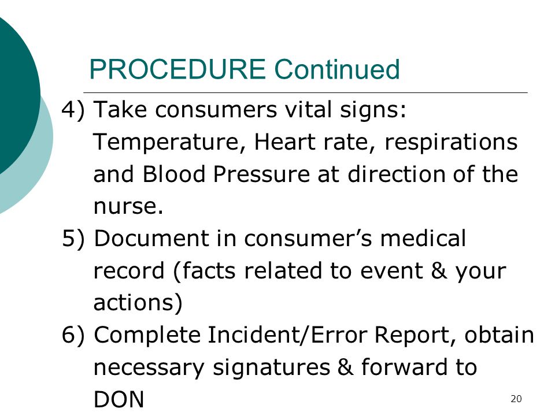The image size is (555, 416).
Task: Click the word actions)
Action: pyautogui.click(x=138, y=303)
